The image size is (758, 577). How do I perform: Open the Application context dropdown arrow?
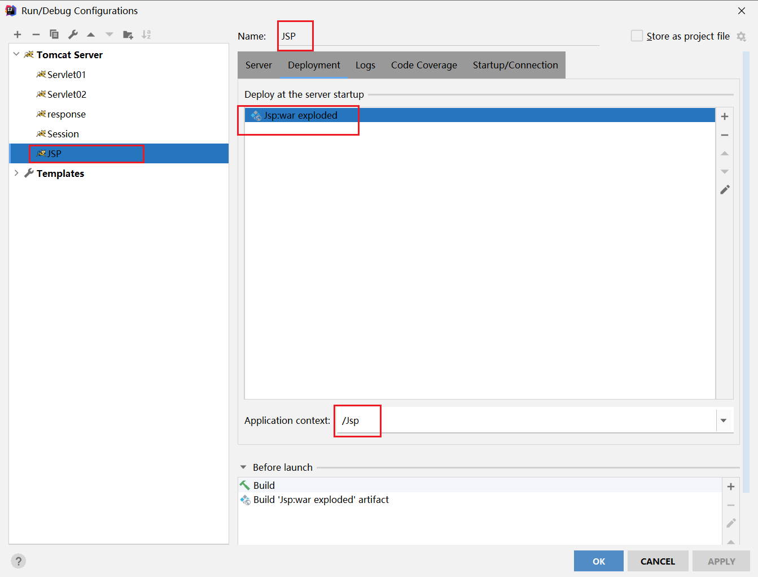(x=724, y=420)
